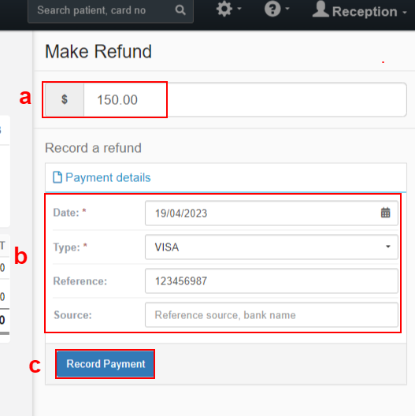This screenshot has height=416, width=415.
Task: Click the Record Payment button
Action: tap(106, 364)
